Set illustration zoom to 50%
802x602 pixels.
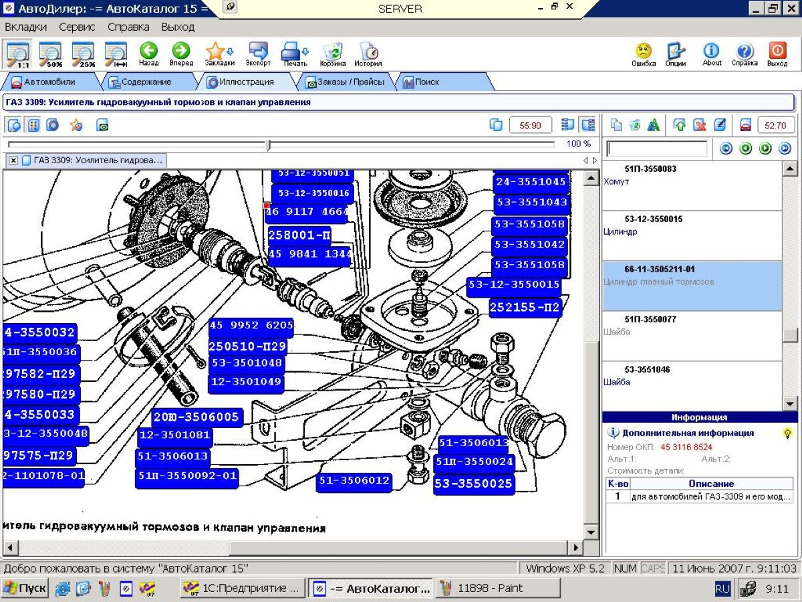(50, 54)
